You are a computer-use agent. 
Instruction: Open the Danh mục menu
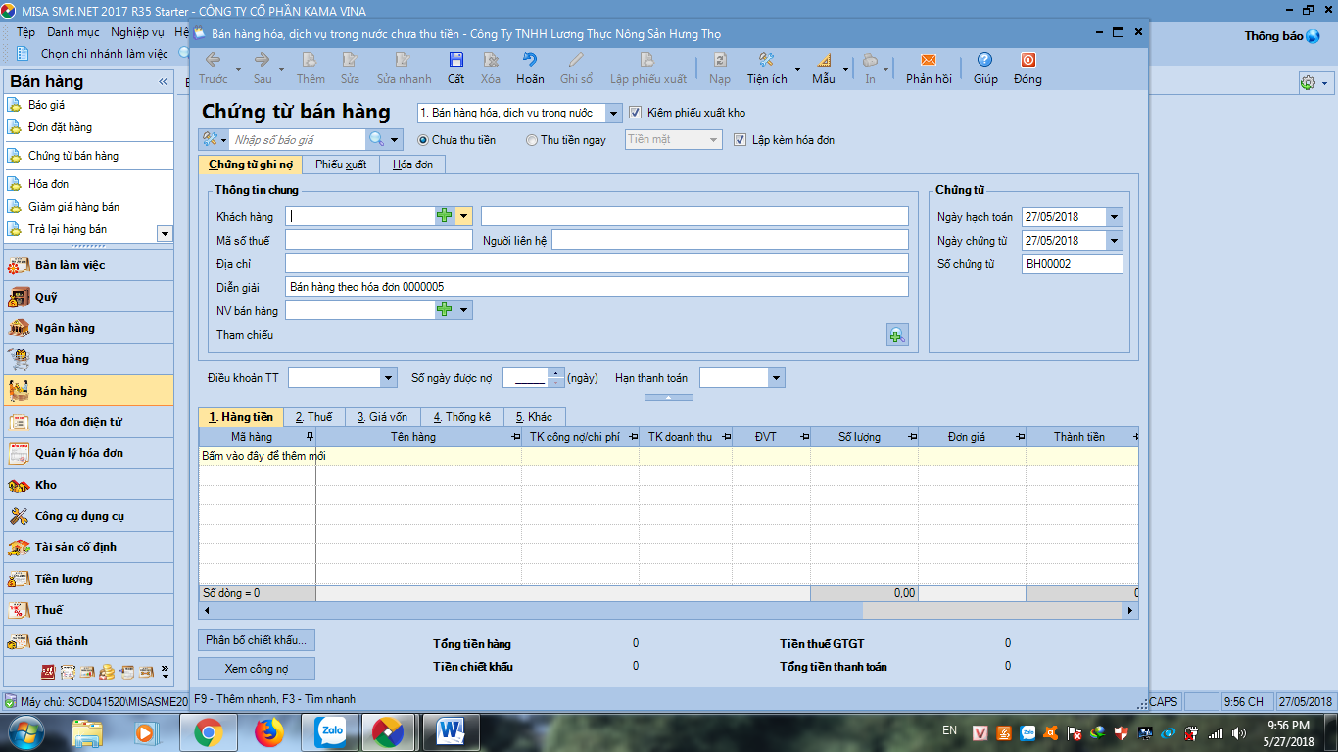73,32
